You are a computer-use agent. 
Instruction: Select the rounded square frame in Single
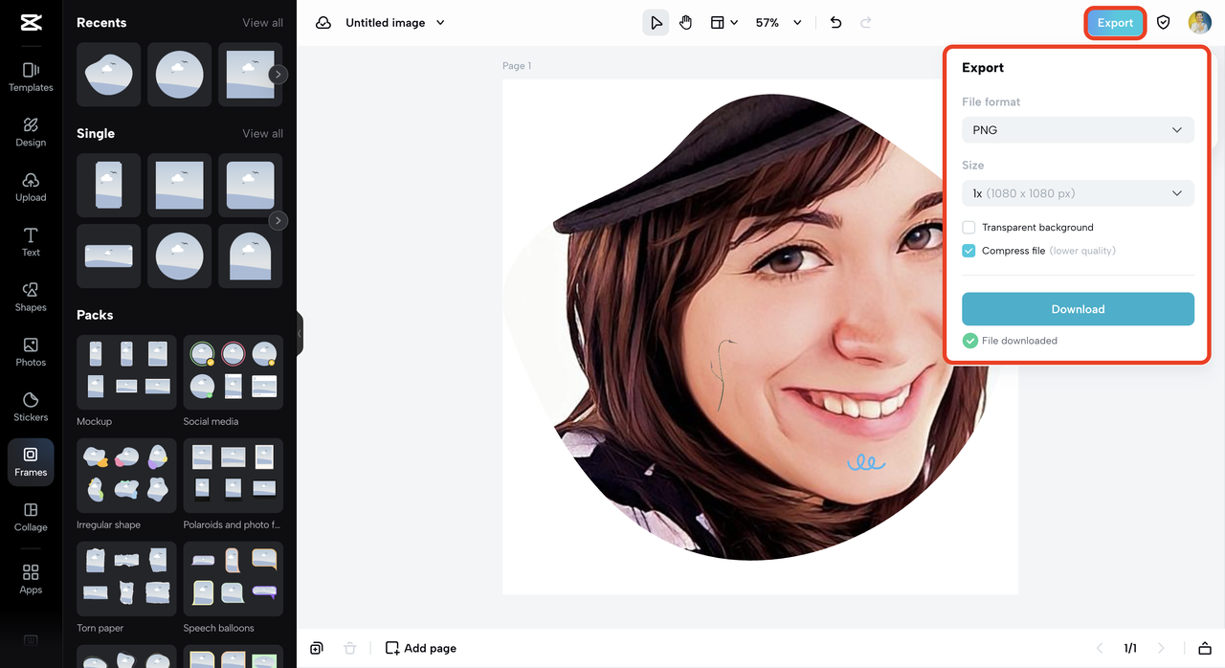tap(251, 186)
